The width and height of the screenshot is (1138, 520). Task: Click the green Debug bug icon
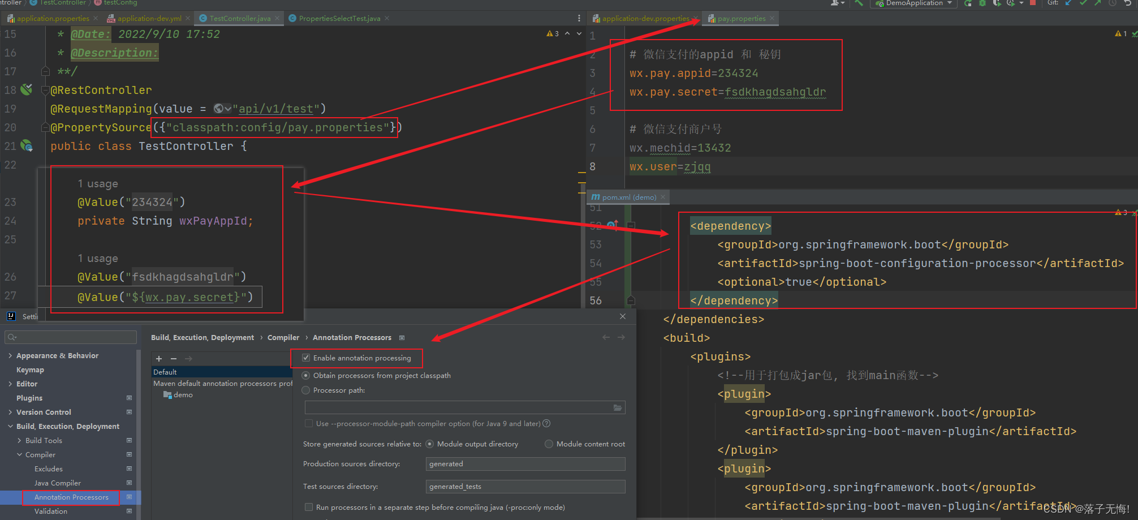(982, 3)
